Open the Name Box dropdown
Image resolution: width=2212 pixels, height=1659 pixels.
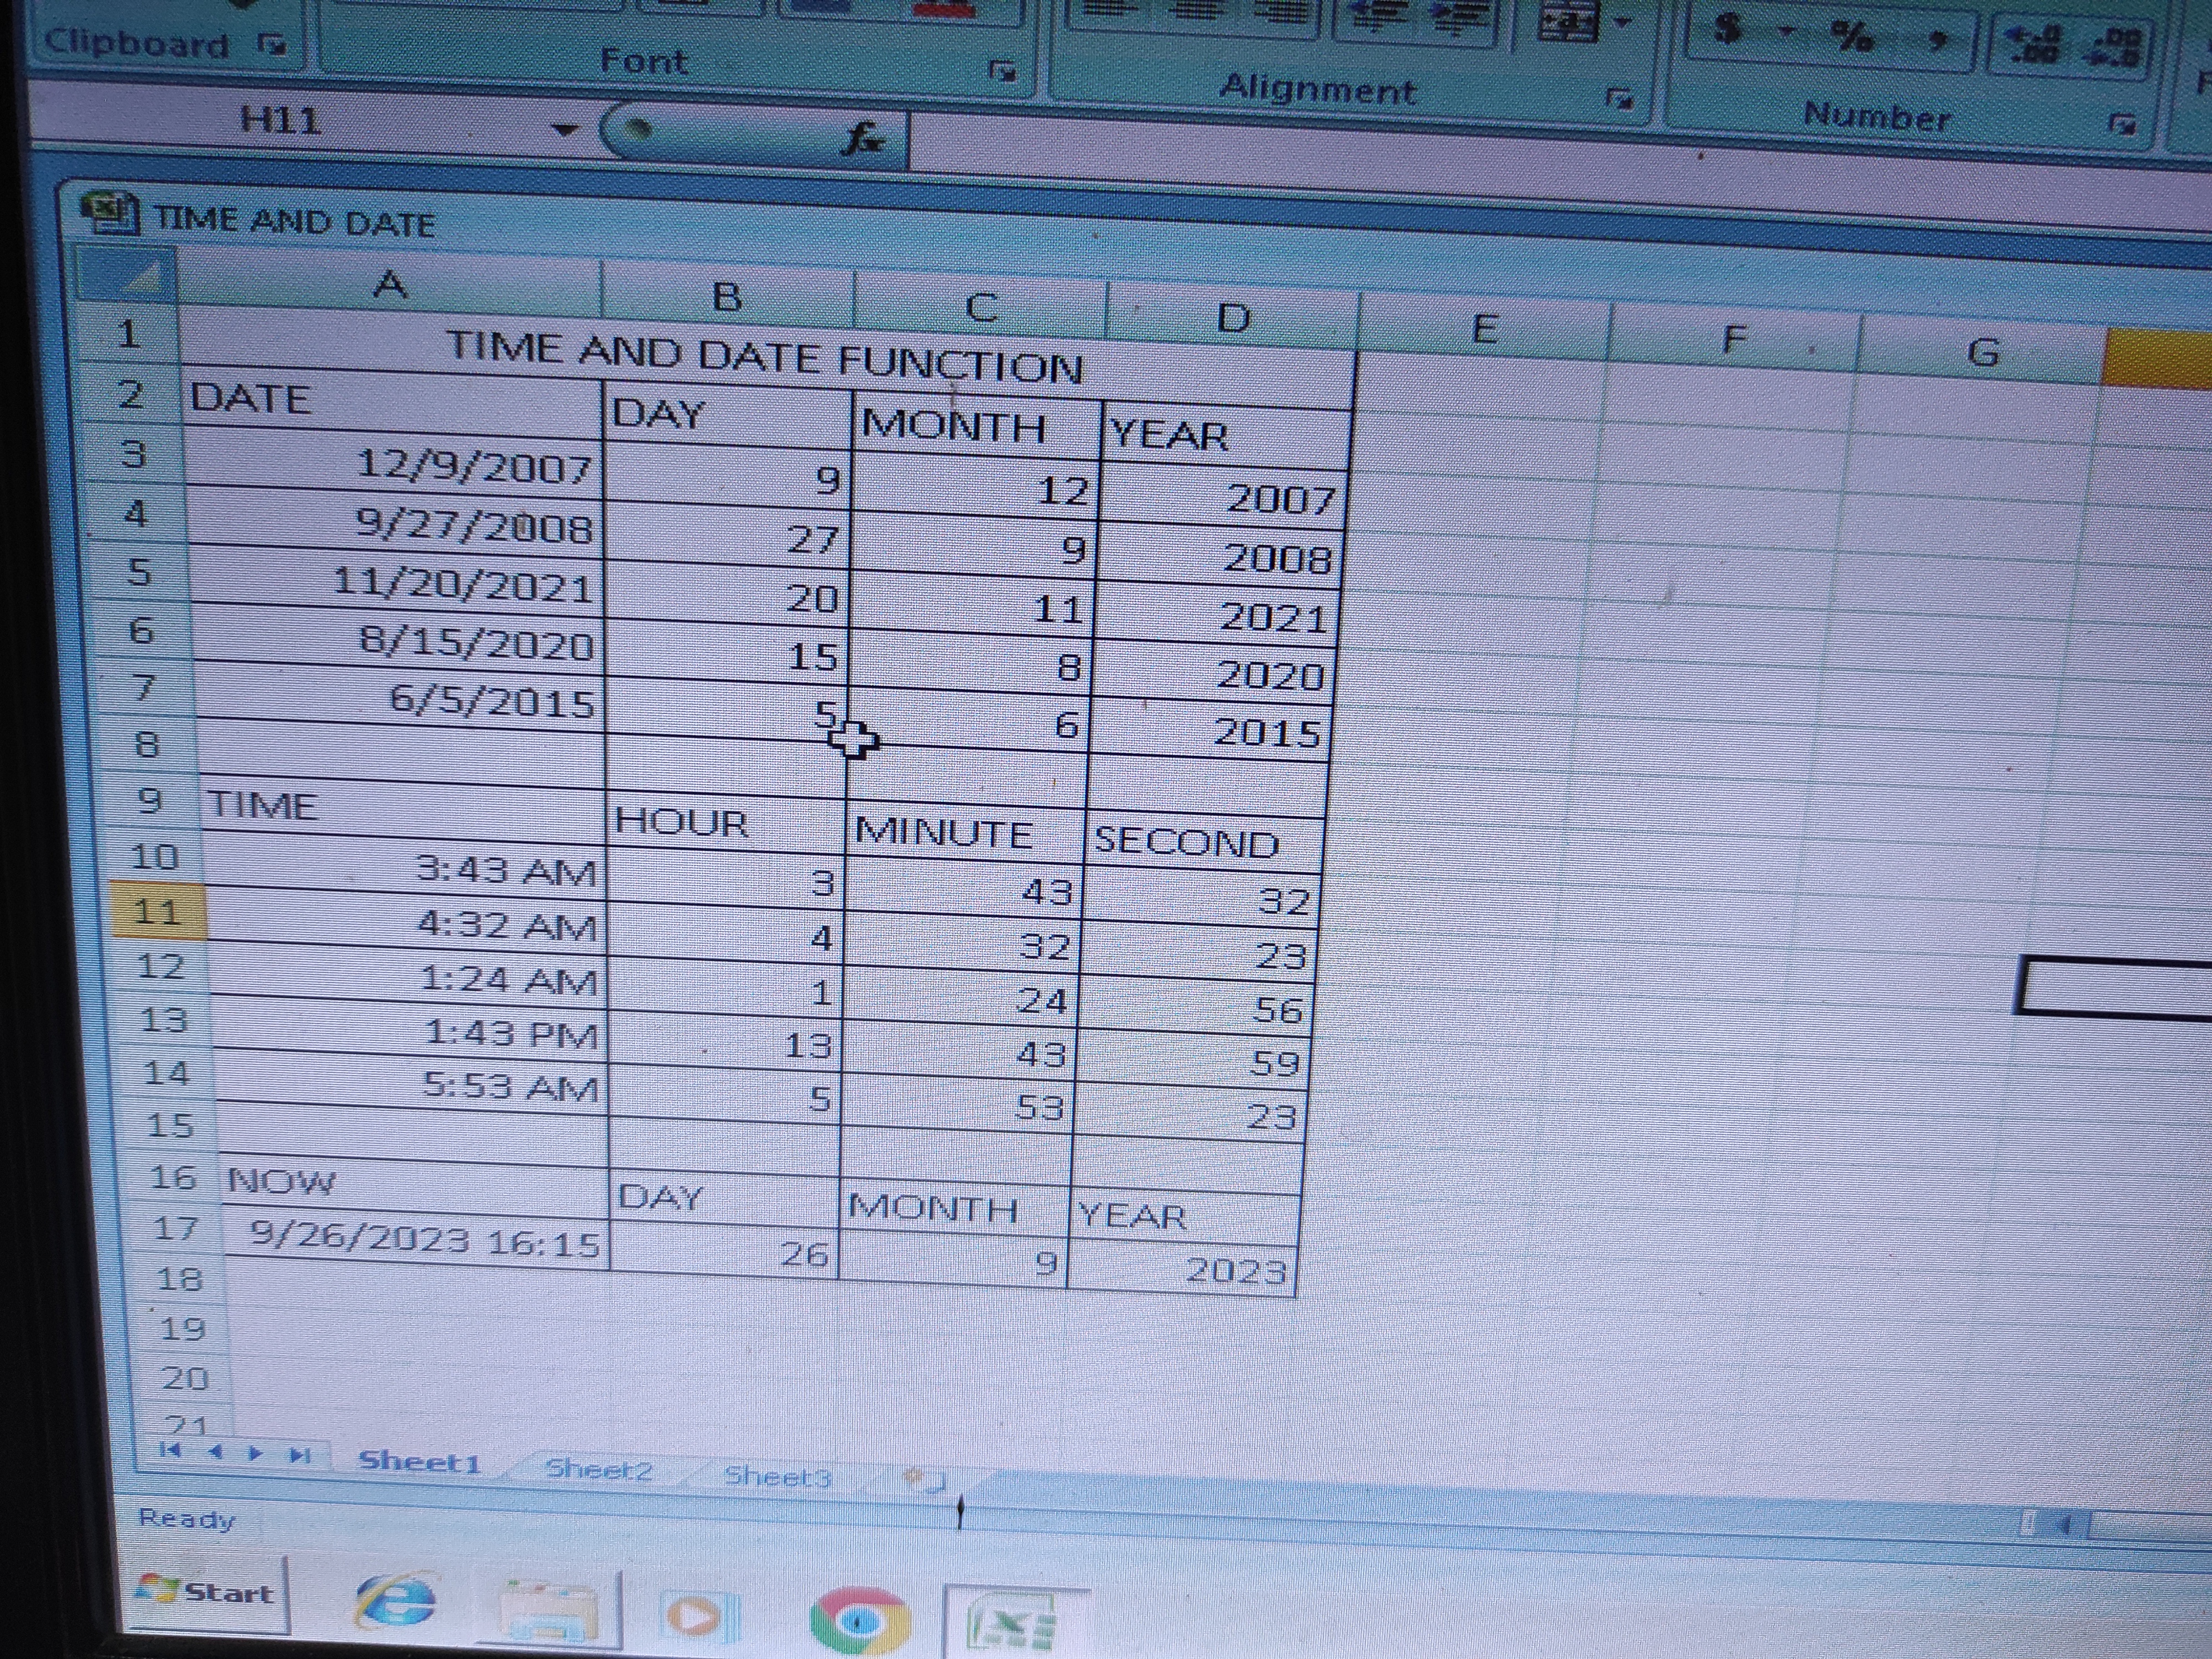[565, 130]
